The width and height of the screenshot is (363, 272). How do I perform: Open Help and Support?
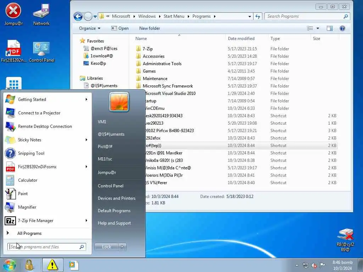pyautogui.click(x=114, y=223)
